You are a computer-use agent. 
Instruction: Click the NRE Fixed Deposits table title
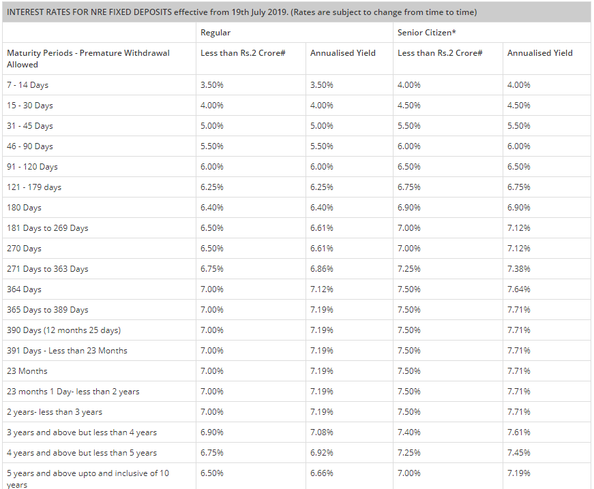tap(241, 12)
